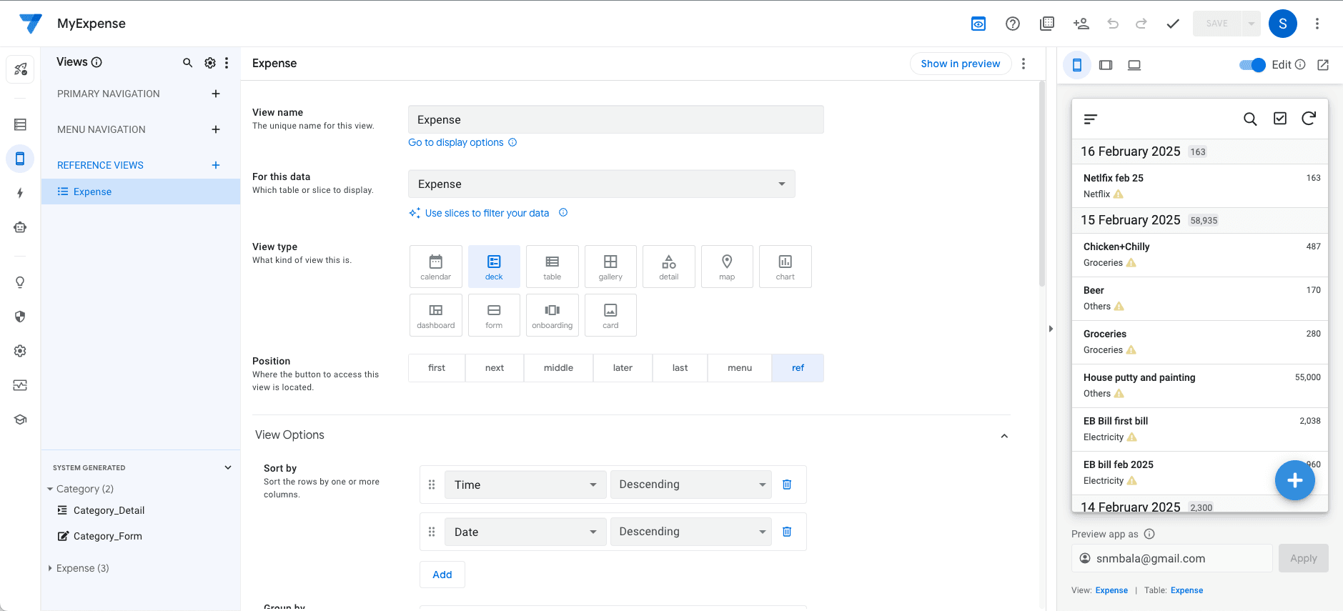This screenshot has width=1343, height=611.
Task: Open Views settings gear icon
Action: [x=210, y=63]
